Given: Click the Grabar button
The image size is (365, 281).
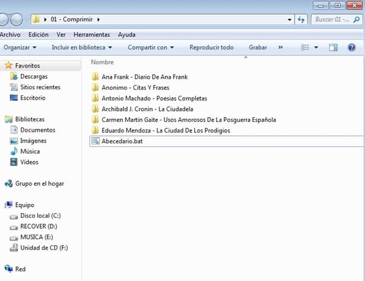Looking at the screenshot, I should (258, 47).
